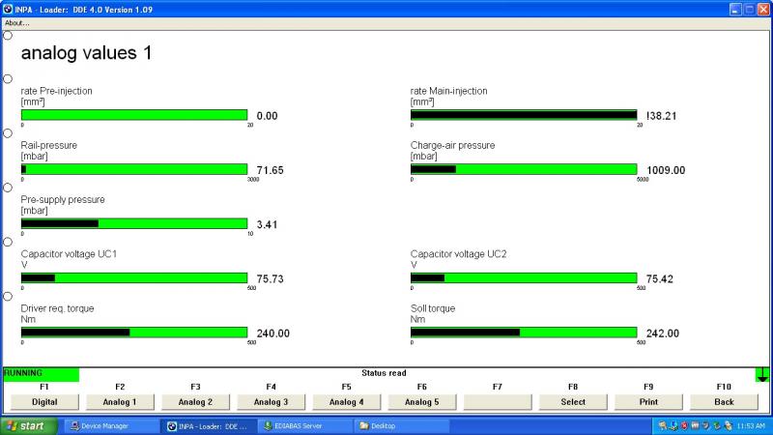Click the green down arrow indicator
Screen dimensions: 773x435
[762, 375]
